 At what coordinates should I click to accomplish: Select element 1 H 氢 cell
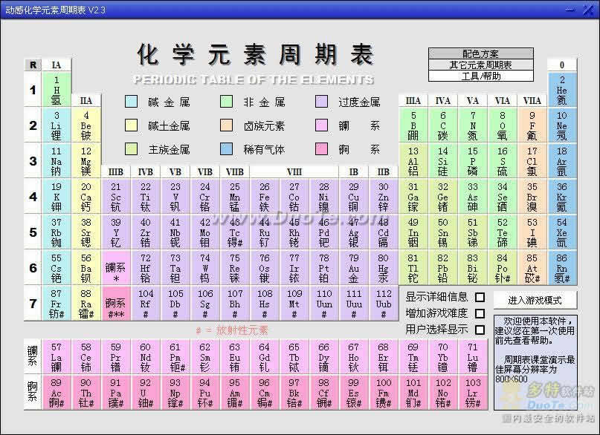click(57, 89)
